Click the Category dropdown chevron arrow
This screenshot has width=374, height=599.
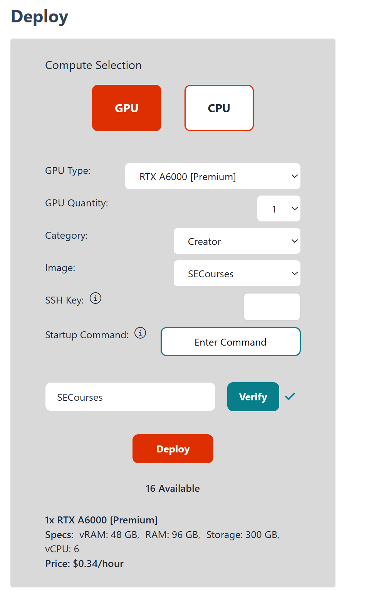tap(295, 241)
